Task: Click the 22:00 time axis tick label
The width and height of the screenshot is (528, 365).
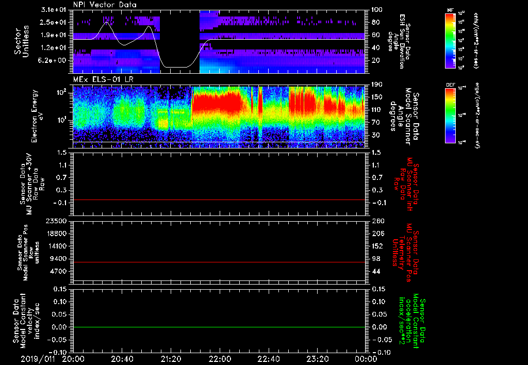Action: click(220, 358)
